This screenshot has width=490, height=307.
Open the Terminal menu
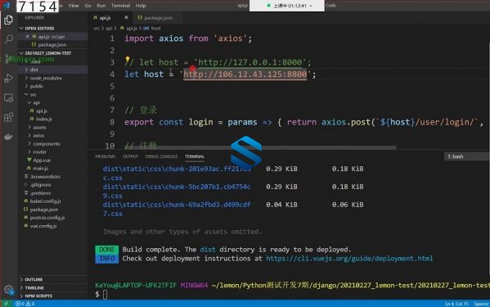[x=120, y=6]
